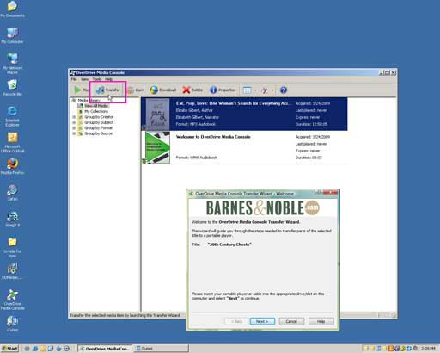Click the Back button in the Transfer Wizard

tap(236, 321)
